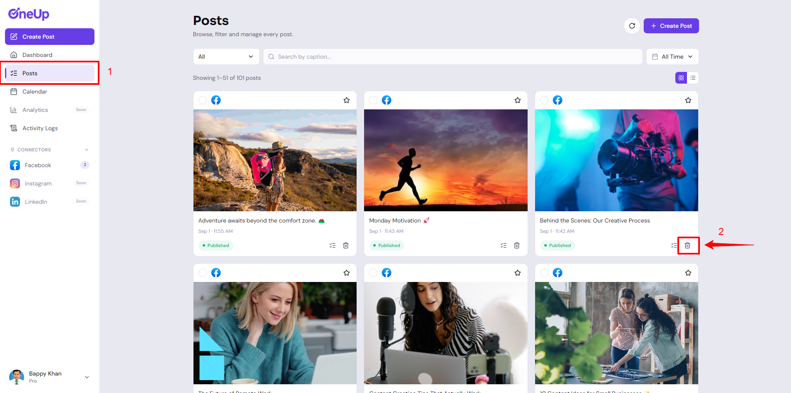Open Dashboard in the sidebar
Screen dimensions: 791x393
(50, 55)
